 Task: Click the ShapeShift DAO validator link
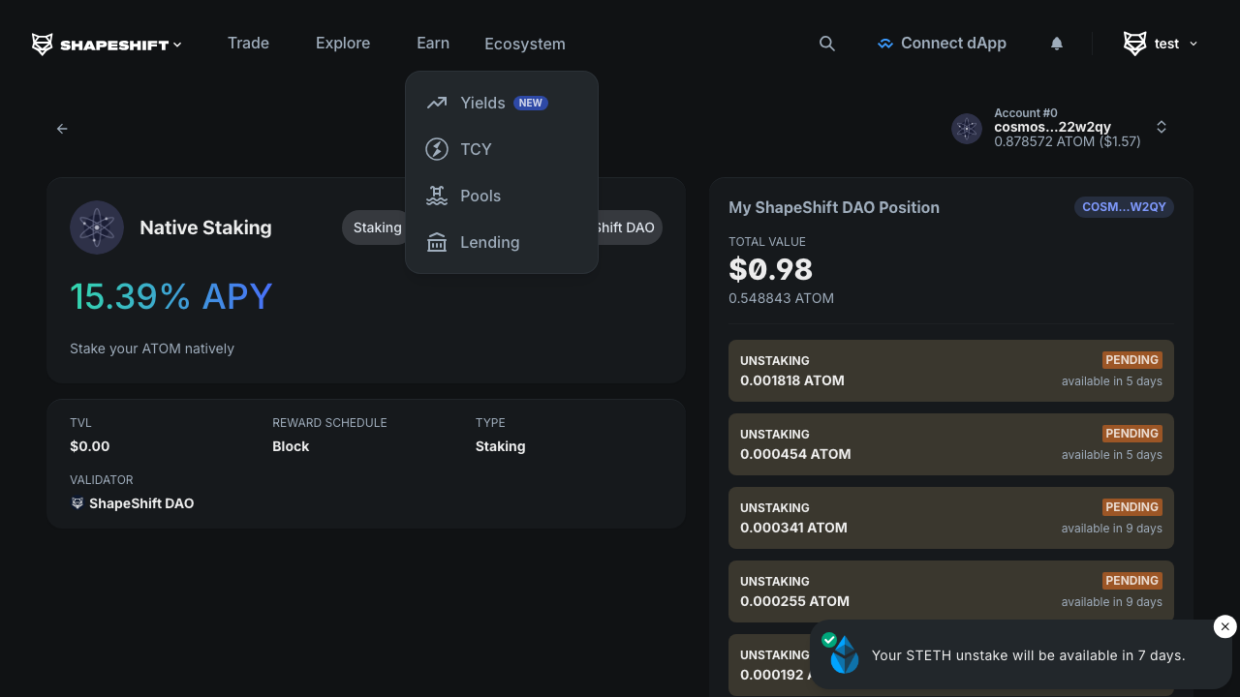pos(141,502)
